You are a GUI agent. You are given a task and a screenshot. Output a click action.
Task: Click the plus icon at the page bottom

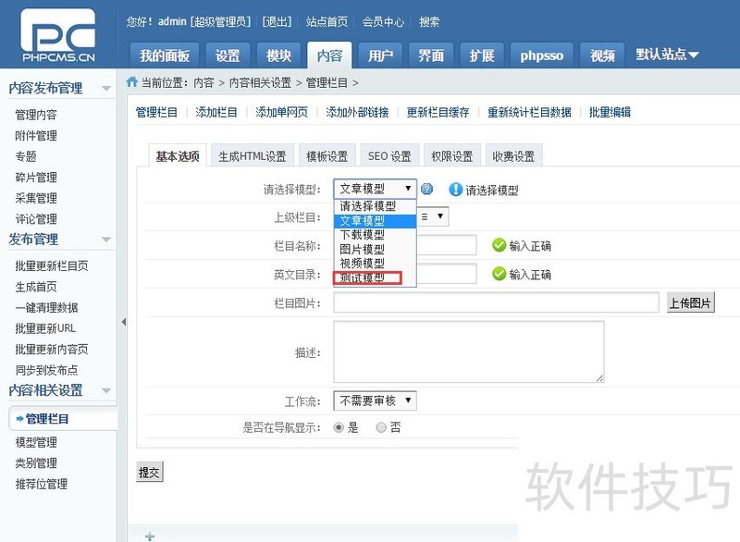tap(150, 536)
